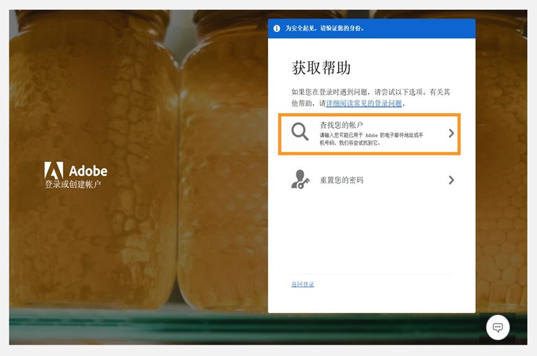The height and width of the screenshot is (356, 537).
Task: Select the highlighted 查找您的帐户 search icon
Action: (299, 130)
